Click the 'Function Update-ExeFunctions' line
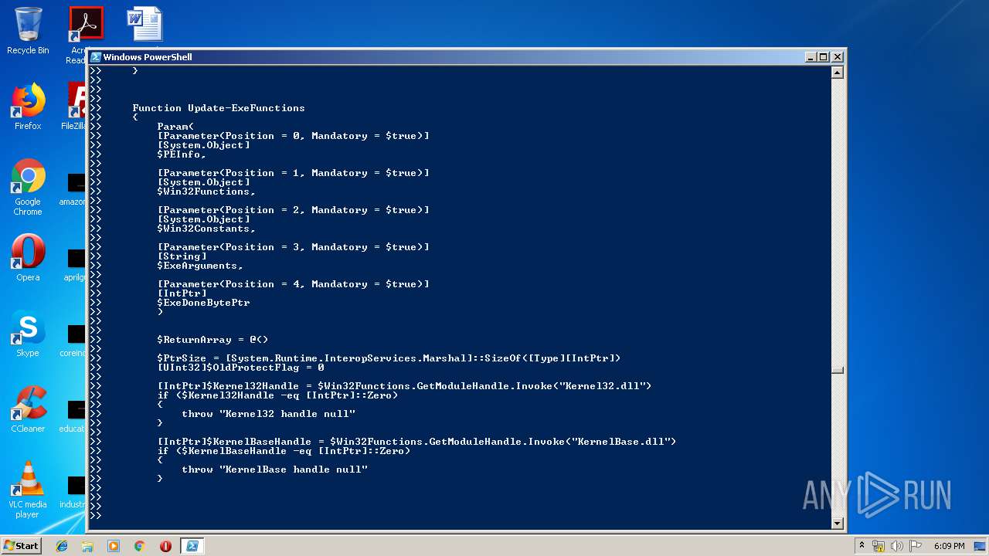 pos(219,108)
